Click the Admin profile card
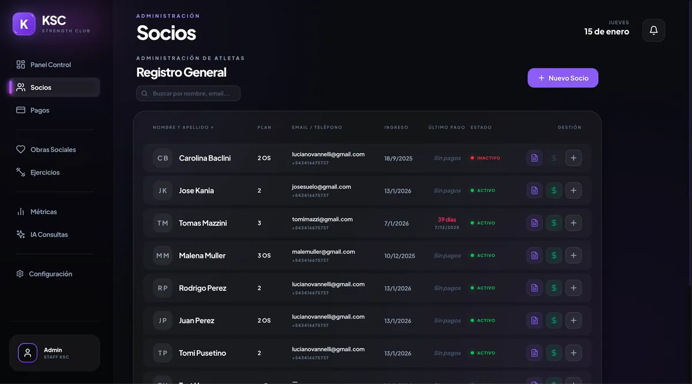 click(55, 353)
